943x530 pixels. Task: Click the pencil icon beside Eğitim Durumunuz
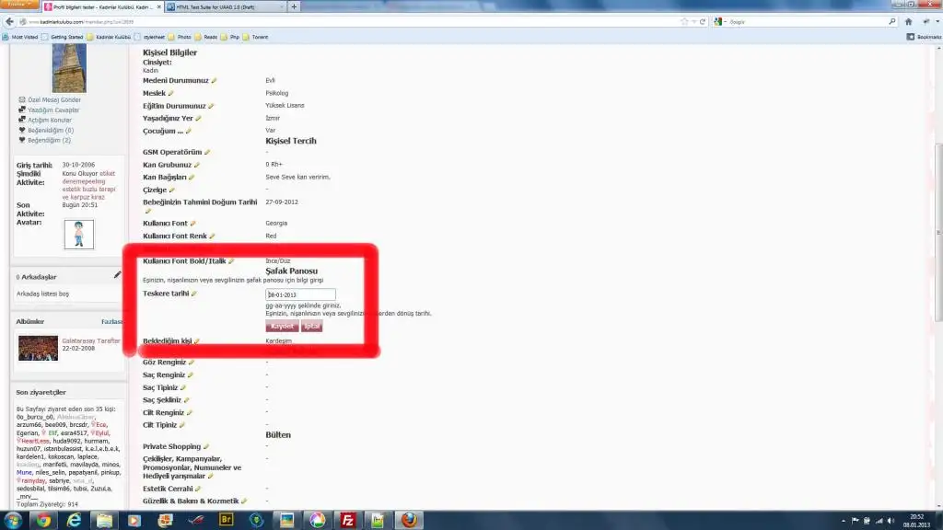(x=211, y=107)
